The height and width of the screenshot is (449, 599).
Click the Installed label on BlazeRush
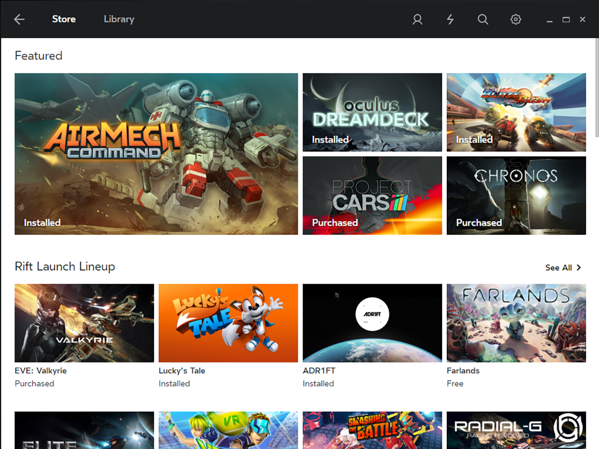coord(474,140)
